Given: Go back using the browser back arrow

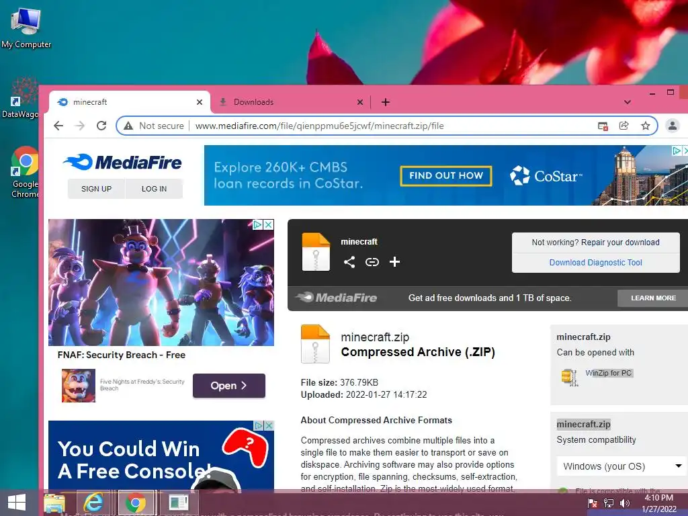Looking at the screenshot, I should 58,126.
